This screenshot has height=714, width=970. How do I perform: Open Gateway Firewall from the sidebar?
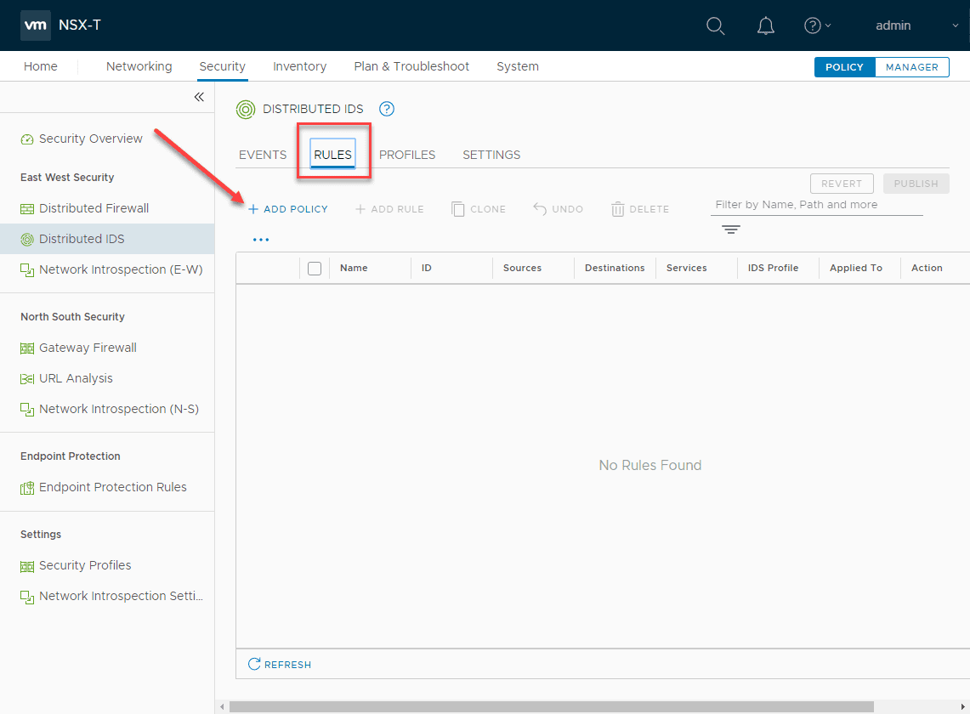[88, 348]
